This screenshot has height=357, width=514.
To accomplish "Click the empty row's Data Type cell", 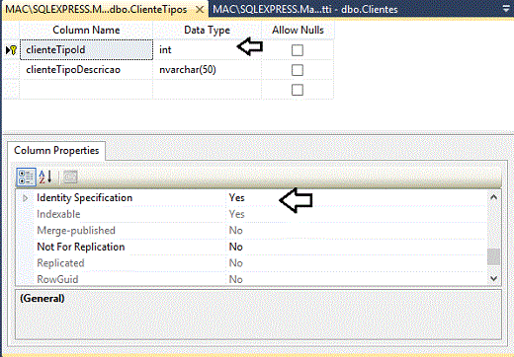I will pyautogui.click(x=208, y=90).
